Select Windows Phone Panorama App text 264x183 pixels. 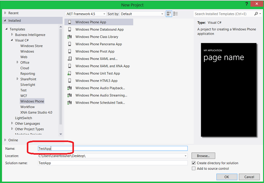click(99, 44)
